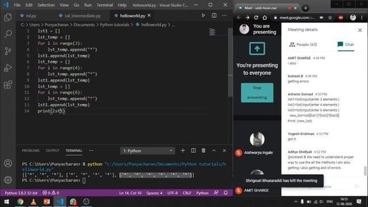This screenshot has width=368, height=207.
Task: Open Chrome from the taskbar
Action: [20, 202]
